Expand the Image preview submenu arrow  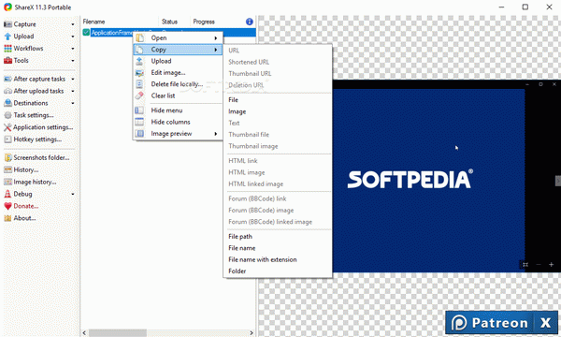coord(216,134)
